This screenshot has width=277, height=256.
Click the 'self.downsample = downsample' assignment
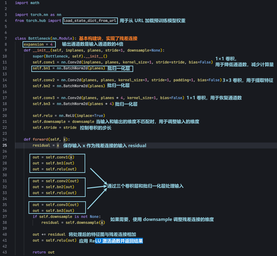[x=63, y=122]
